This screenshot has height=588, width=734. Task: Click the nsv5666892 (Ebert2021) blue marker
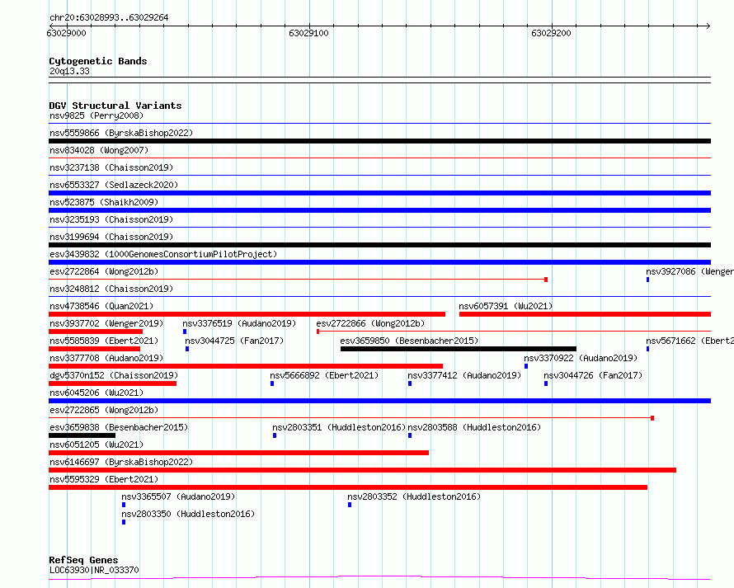(272, 383)
